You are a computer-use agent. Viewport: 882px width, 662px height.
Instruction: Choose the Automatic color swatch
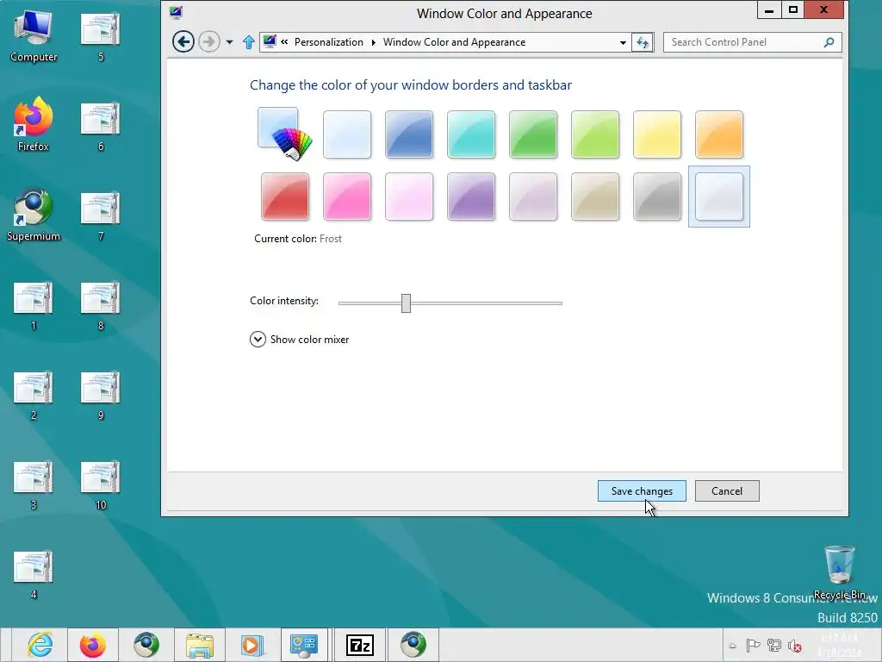(285, 134)
